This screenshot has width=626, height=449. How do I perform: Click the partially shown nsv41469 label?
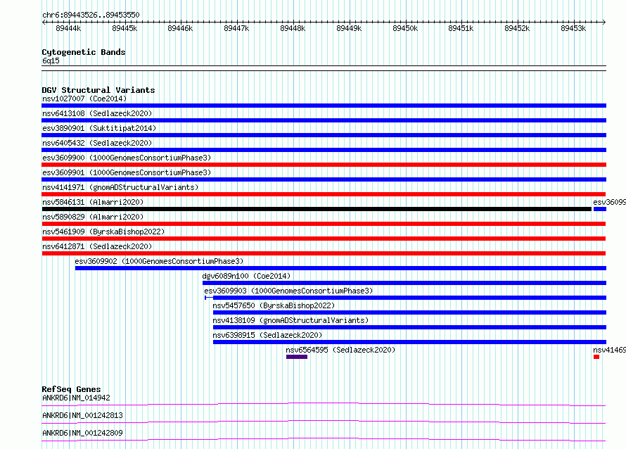click(x=609, y=350)
